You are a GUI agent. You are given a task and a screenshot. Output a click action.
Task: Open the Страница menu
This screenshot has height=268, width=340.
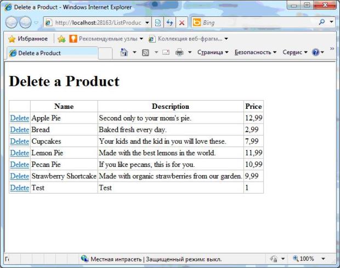pos(213,53)
